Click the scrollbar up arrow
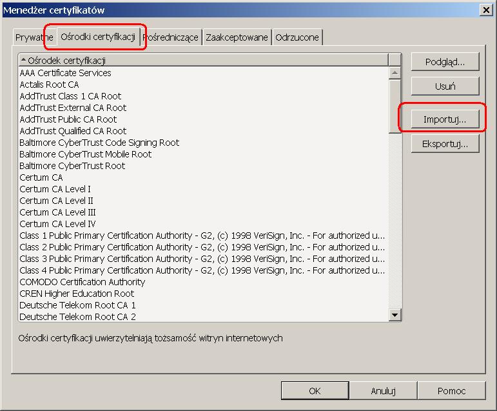497x411 pixels. pyautogui.click(x=396, y=73)
